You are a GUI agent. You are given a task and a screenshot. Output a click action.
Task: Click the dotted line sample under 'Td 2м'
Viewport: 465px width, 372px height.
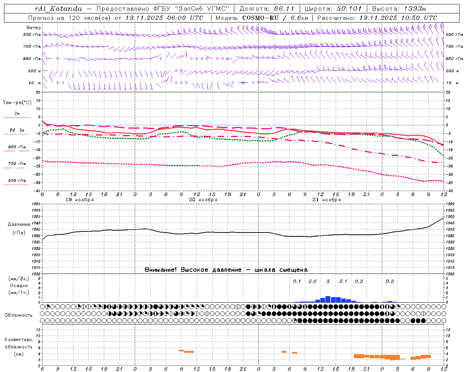tap(17, 134)
